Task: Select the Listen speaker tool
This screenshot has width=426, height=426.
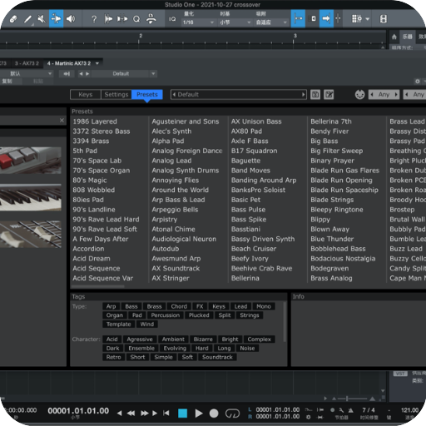Action: click(x=71, y=19)
